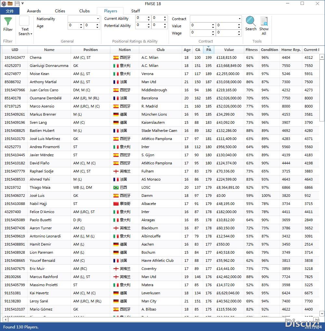Click the sorted PA column header
Viewport: 325px width, 331px height.
[209, 50]
